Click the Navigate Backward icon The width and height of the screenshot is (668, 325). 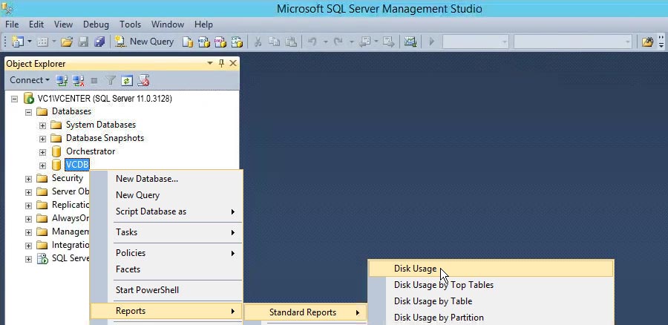[364, 42]
